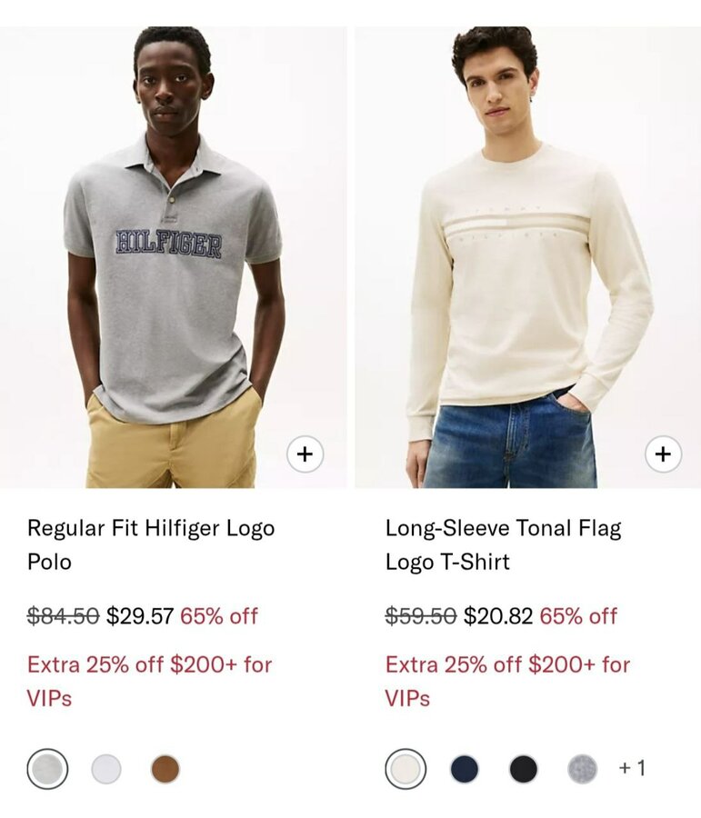Image resolution: width=701 pixels, height=818 pixels.
Task: Select the grey heather swatch for the polo
Action: pos(47,768)
